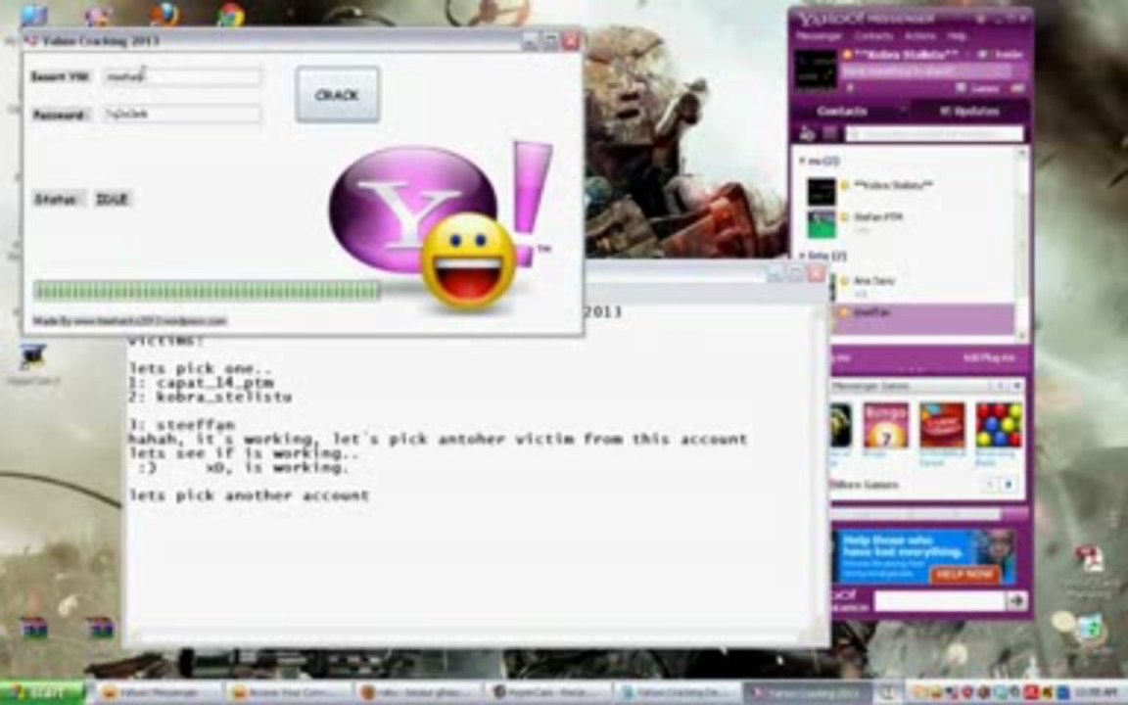The height and width of the screenshot is (705, 1128).
Task: Click Add Plug-ins link
Action: pyautogui.click(x=988, y=357)
